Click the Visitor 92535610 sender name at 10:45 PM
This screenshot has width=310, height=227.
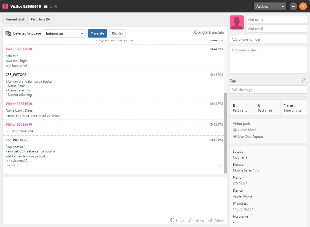(x=19, y=124)
